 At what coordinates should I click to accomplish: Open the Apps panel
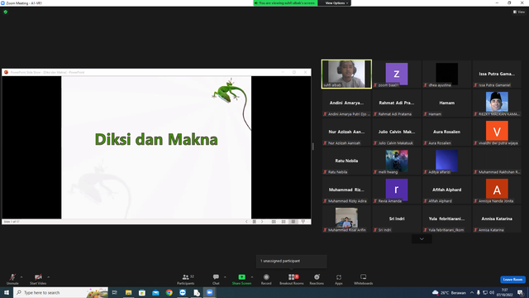339,280
